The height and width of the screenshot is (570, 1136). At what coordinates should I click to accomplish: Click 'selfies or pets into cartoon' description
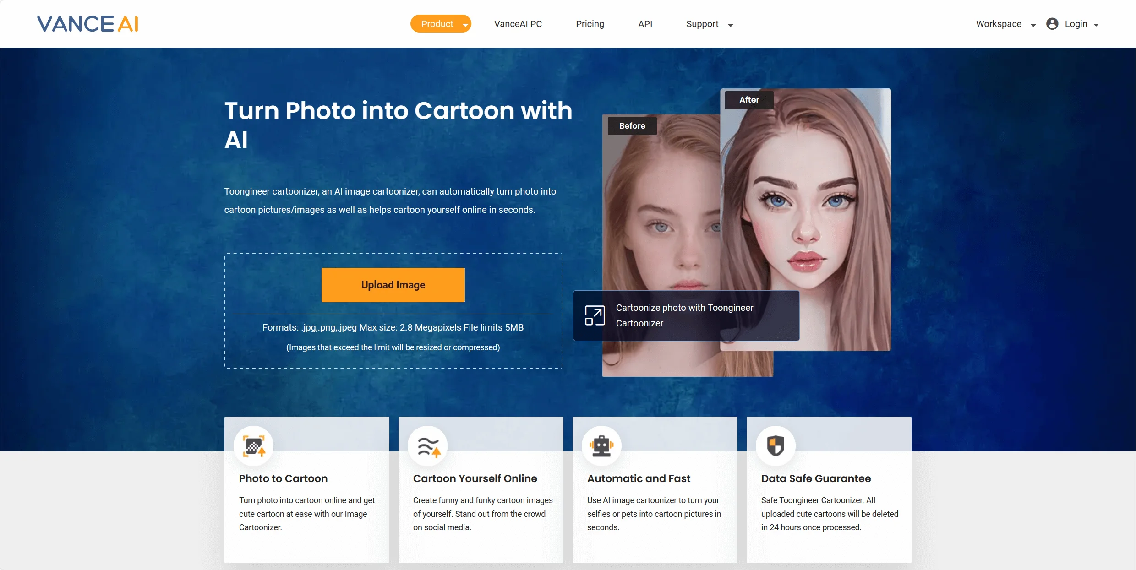tap(654, 514)
